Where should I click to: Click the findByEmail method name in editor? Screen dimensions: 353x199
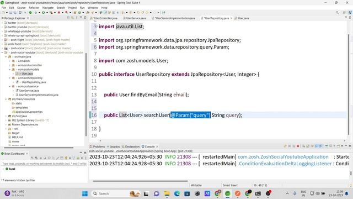coord(144,95)
